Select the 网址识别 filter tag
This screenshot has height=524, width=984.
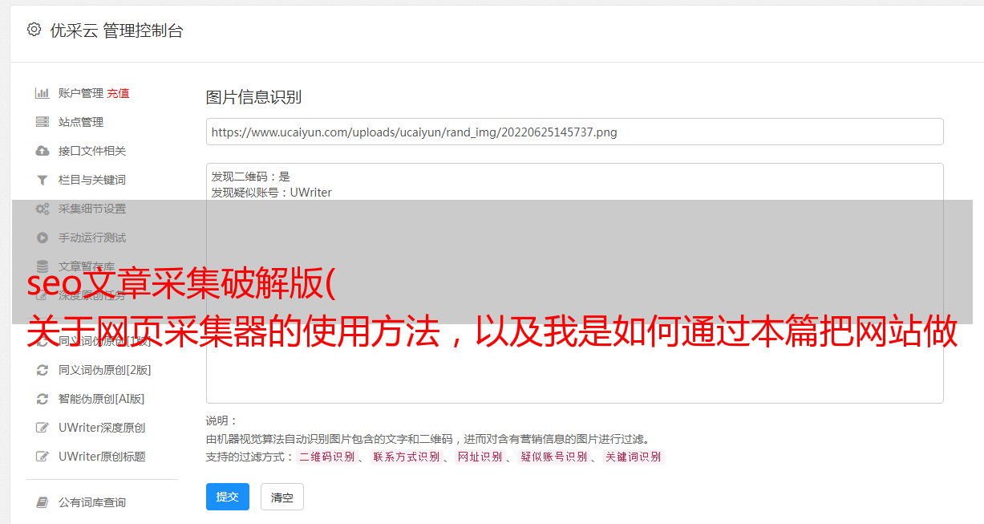(x=480, y=457)
